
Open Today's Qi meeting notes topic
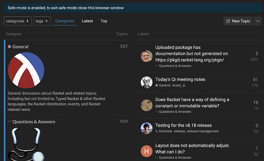click(180, 80)
